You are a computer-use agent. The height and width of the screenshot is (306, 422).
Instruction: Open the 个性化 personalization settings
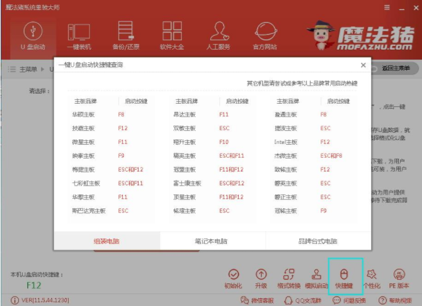coord(372,278)
